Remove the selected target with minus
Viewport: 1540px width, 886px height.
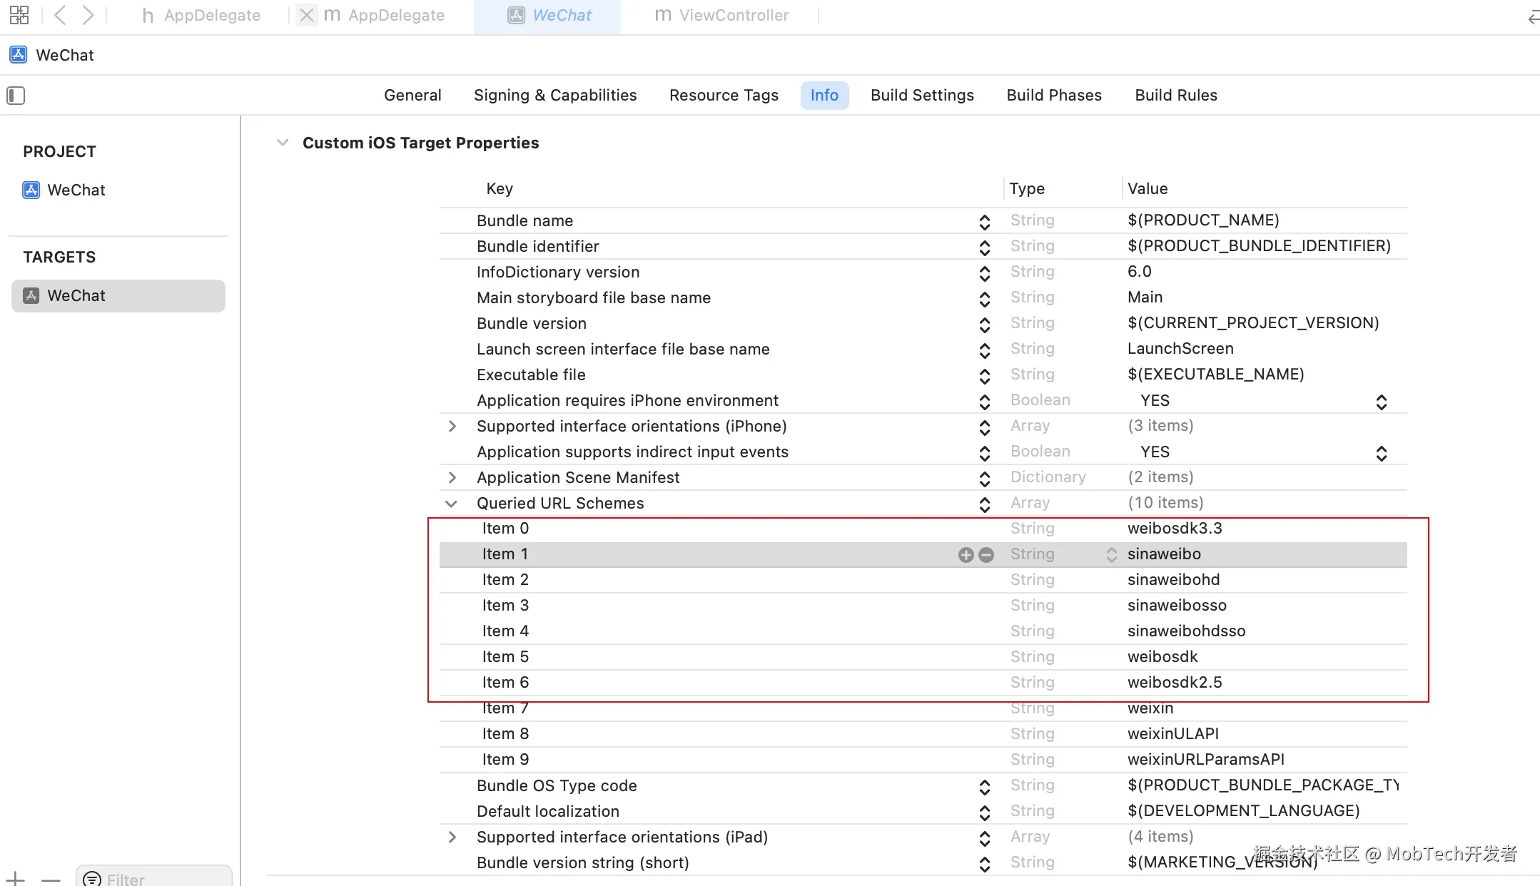pos(51,880)
